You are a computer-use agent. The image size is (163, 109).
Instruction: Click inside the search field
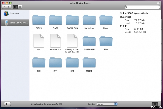click(142, 7)
